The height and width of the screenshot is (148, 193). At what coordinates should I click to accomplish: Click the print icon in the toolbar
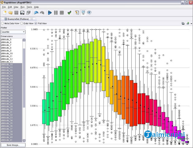[x=28, y=13]
